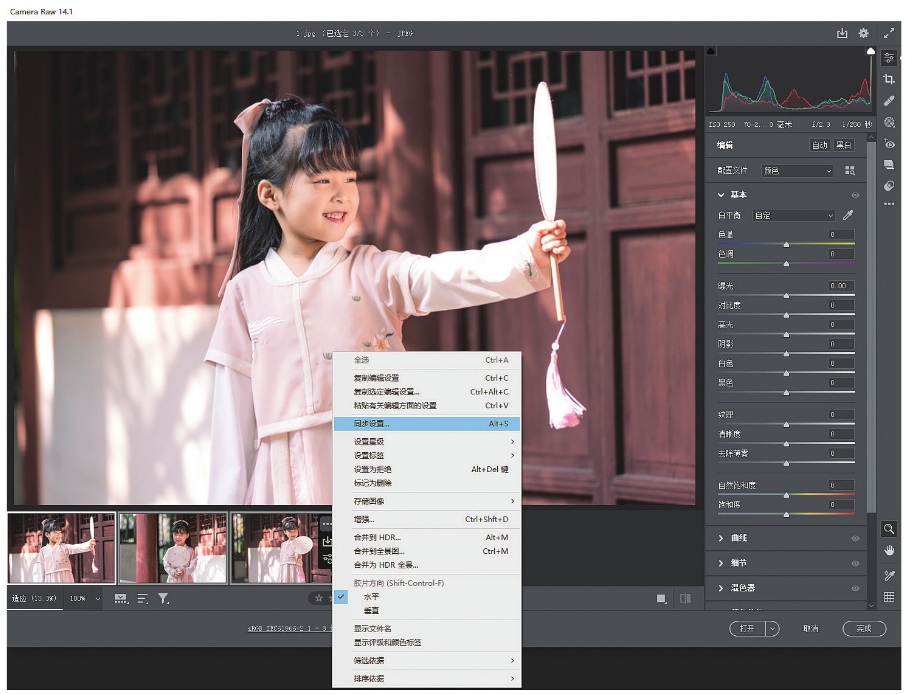Select the Healing brush tool
This screenshot has height=694, width=905.
(889, 101)
